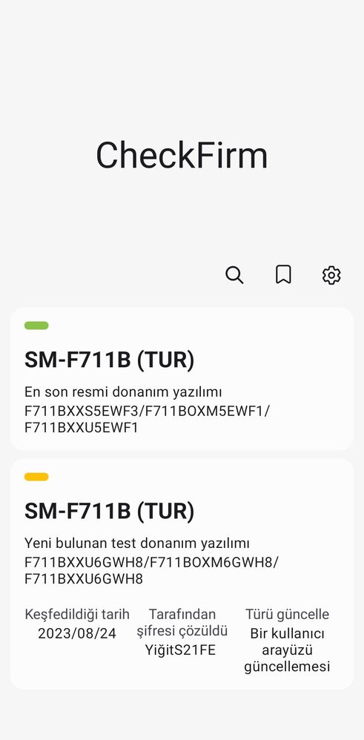Tap 'Bir kullanıcı arayüzü güncellemesi' update type

click(x=287, y=650)
